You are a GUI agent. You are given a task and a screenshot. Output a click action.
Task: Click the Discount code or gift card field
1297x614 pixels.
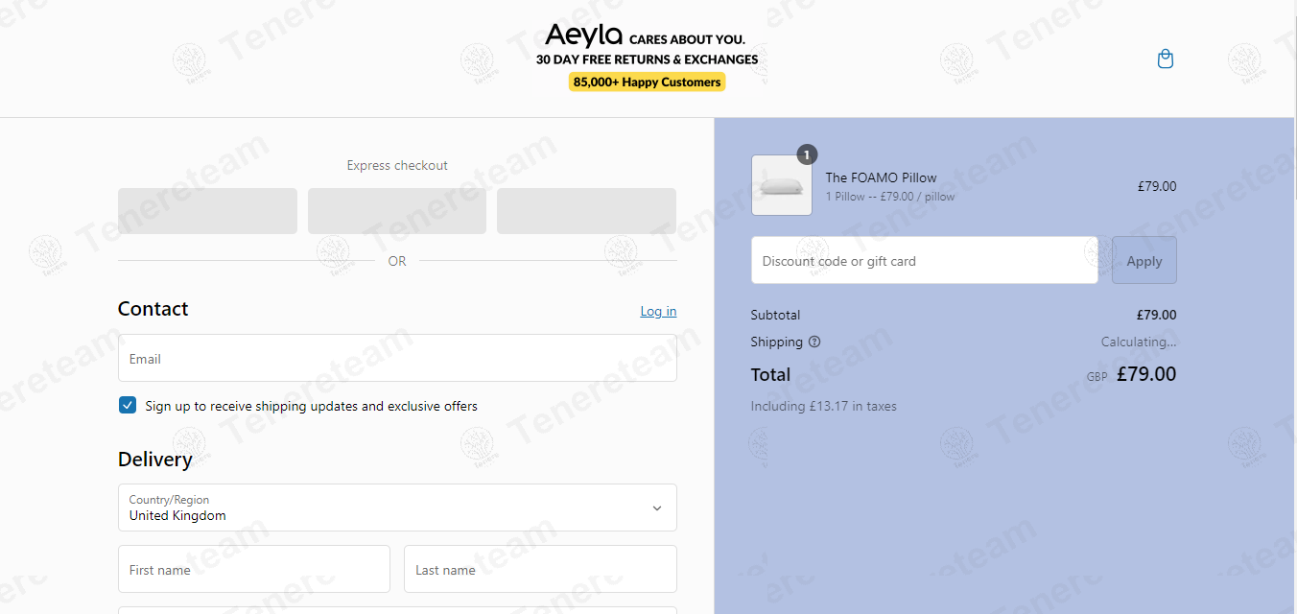925,260
